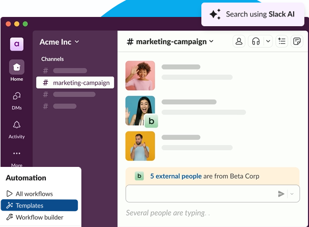Click 'Several people are typing' text
The width and height of the screenshot is (309, 227).
(x=168, y=213)
